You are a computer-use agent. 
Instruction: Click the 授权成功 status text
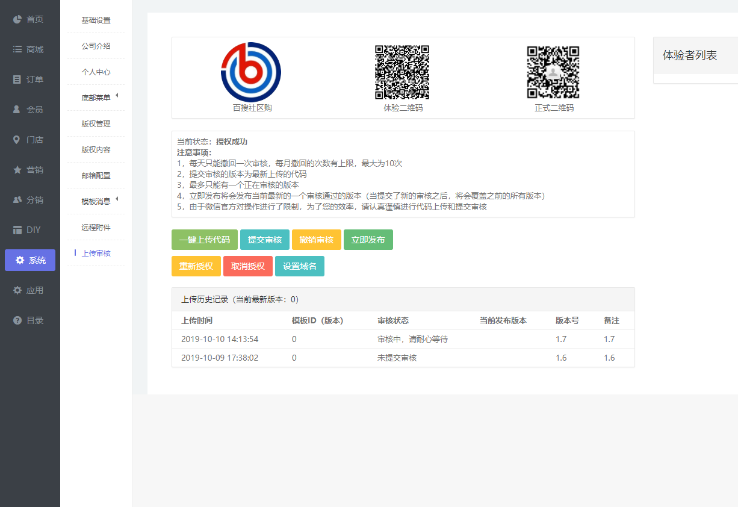(232, 142)
